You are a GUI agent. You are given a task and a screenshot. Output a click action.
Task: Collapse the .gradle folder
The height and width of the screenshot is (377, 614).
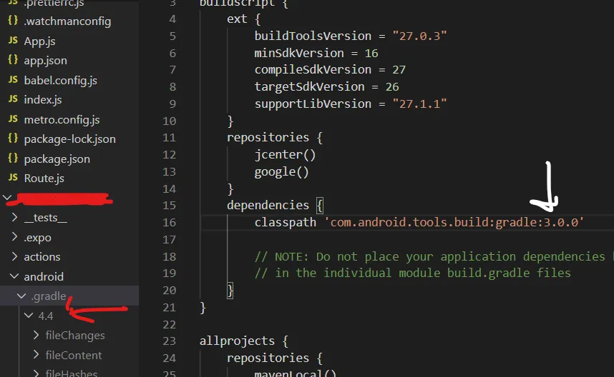pos(21,296)
